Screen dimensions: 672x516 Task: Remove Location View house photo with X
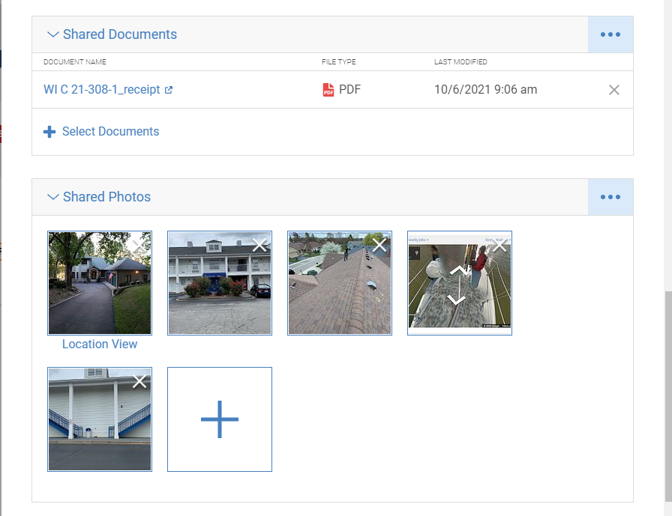pyautogui.click(x=139, y=245)
